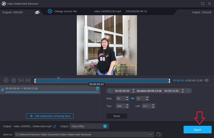Toggle the aspect ratio link icon
Image resolution: width=214 pixels, height=138 pixels.
click(132, 98)
